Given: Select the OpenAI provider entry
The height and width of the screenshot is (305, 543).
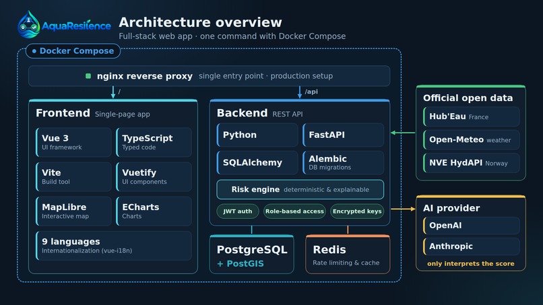Looking at the screenshot, I should pos(472,226).
